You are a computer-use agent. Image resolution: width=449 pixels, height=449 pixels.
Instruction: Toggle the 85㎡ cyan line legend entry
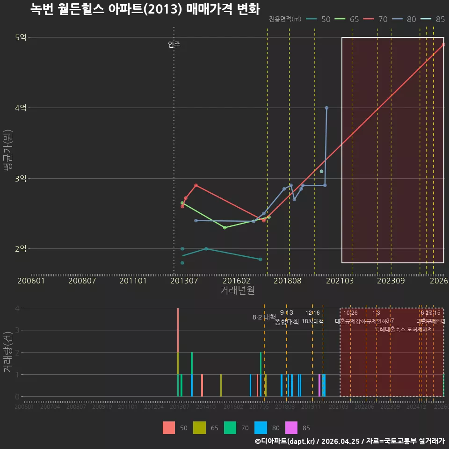(432, 19)
